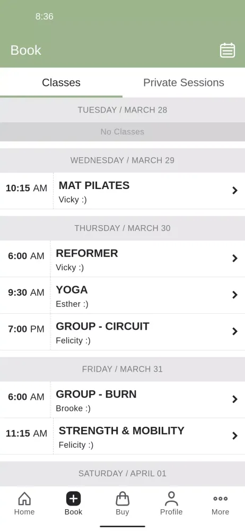Tap the 7:00 PM time slot
Screen dimensions: 245x531
click(x=26, y=329)
